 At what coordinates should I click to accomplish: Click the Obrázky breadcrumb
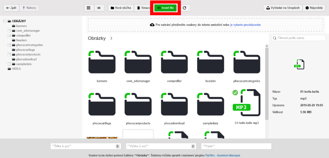click(x=97, y=39)
